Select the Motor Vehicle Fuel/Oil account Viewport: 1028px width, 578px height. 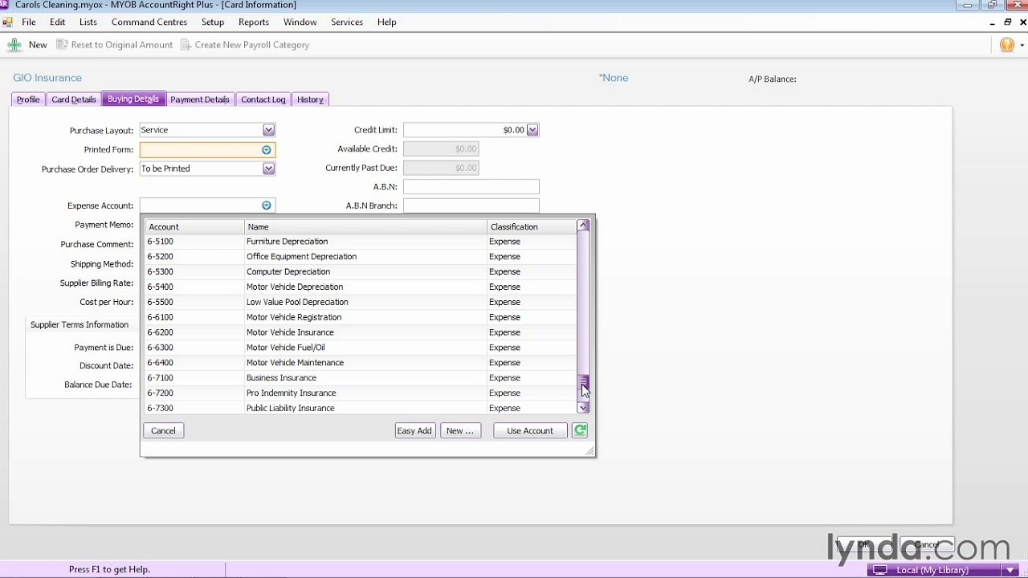click(x=361, y=348)
